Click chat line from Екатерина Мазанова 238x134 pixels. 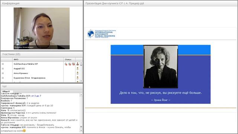point(15,98)
